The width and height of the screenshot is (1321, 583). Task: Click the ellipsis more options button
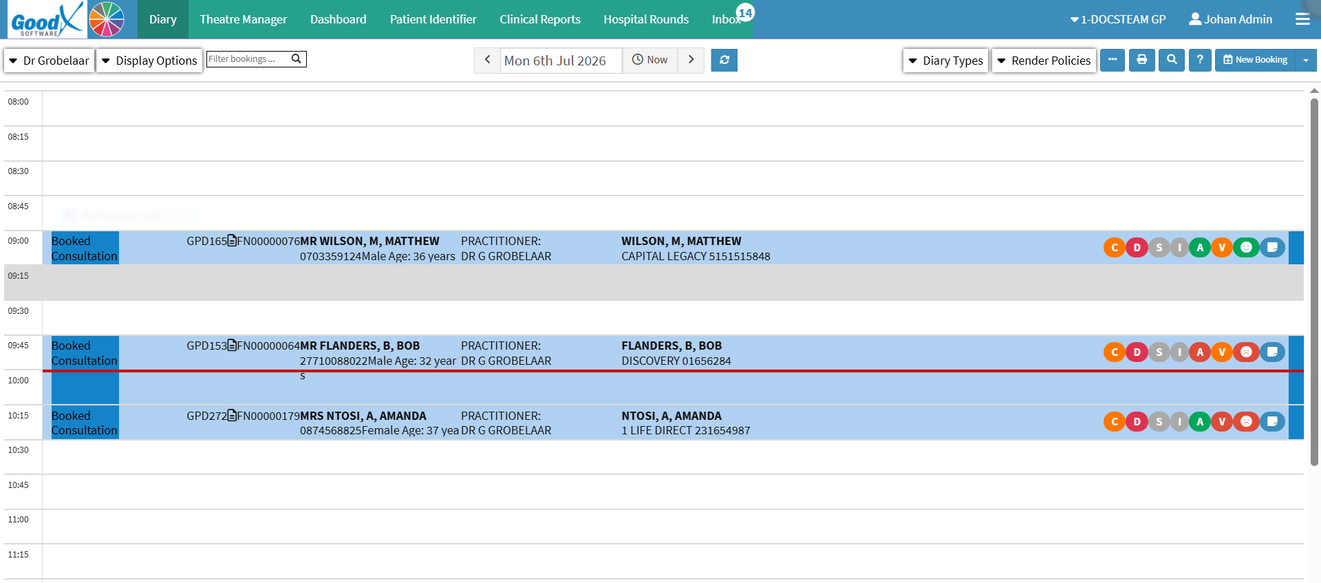tap(1113, 60)
